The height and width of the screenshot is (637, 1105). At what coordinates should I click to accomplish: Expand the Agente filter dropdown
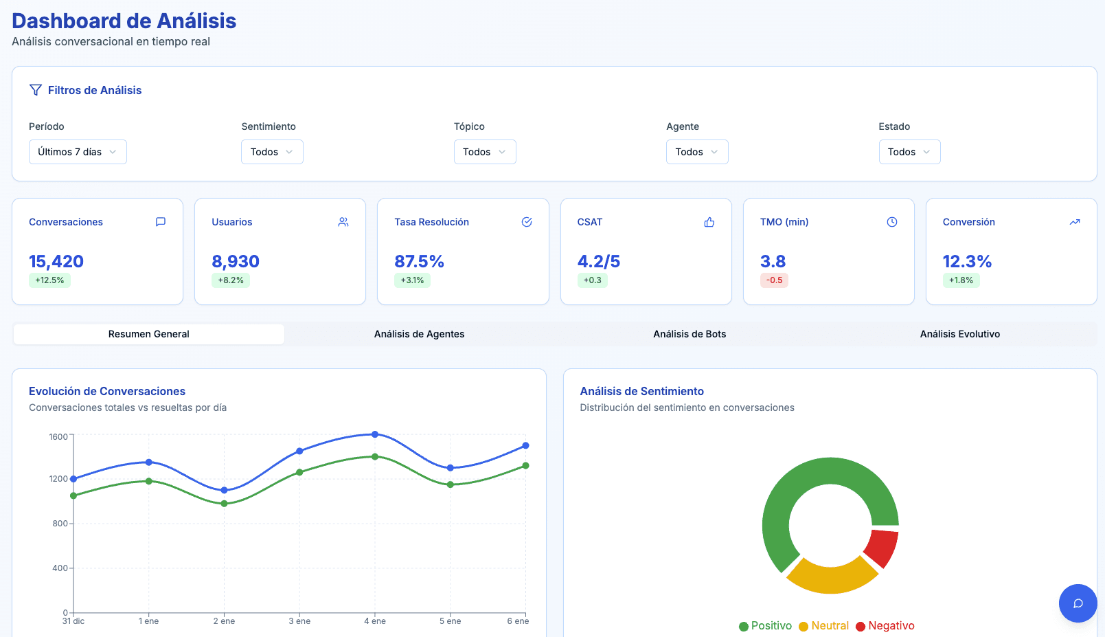coord(697,152)
